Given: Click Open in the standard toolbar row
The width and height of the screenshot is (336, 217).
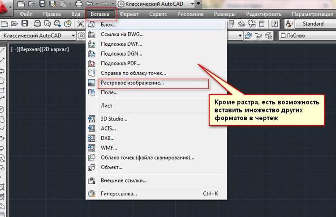Looking at the screenshot, I should pyautogui.click(x=14, y=24).
